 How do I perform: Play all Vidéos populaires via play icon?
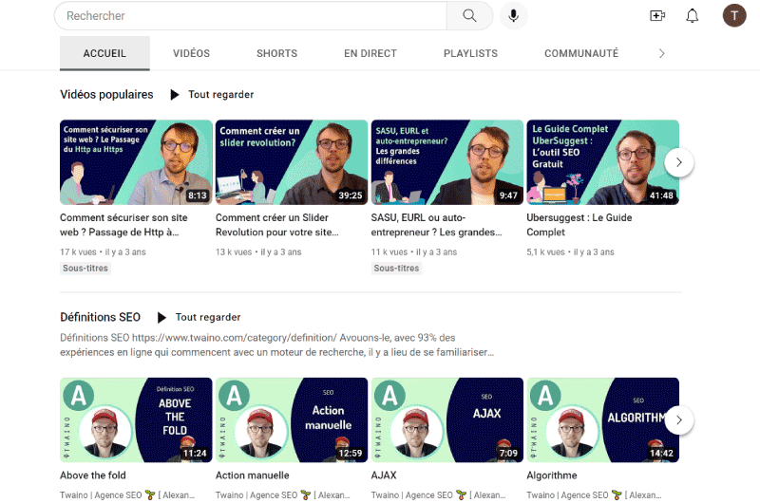175,94
